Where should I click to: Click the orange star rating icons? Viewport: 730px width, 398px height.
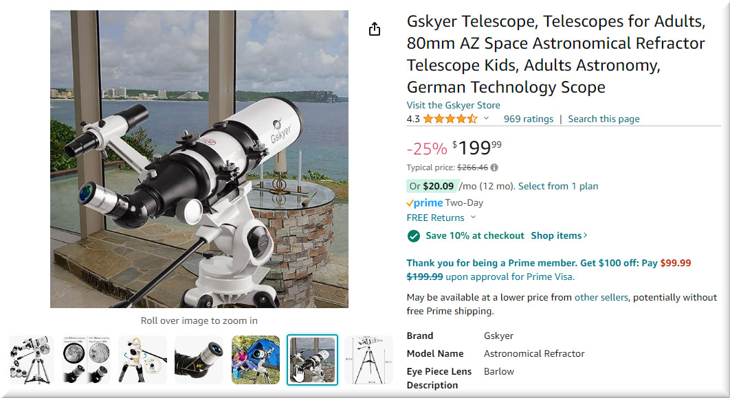tap(450, 119)
